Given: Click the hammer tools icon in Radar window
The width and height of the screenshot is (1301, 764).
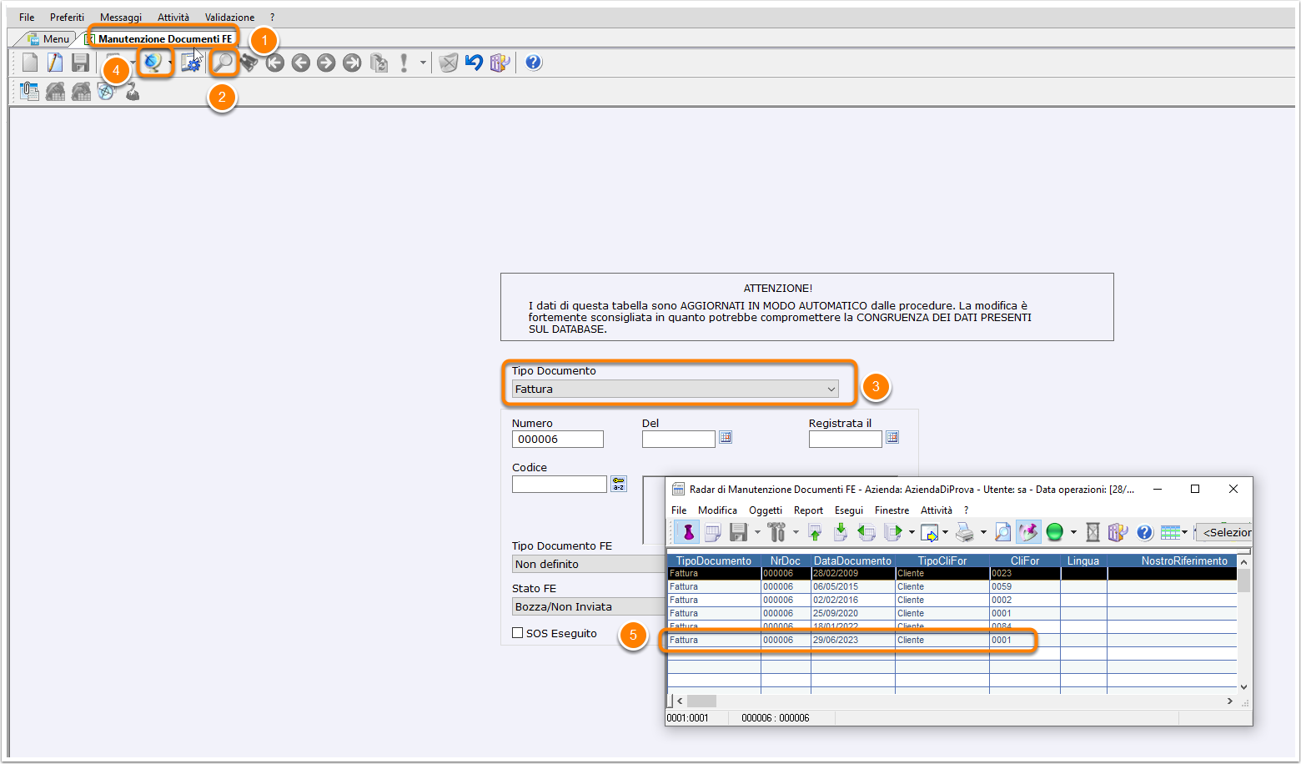Looking at the screenshot, I should click(776, 532).
